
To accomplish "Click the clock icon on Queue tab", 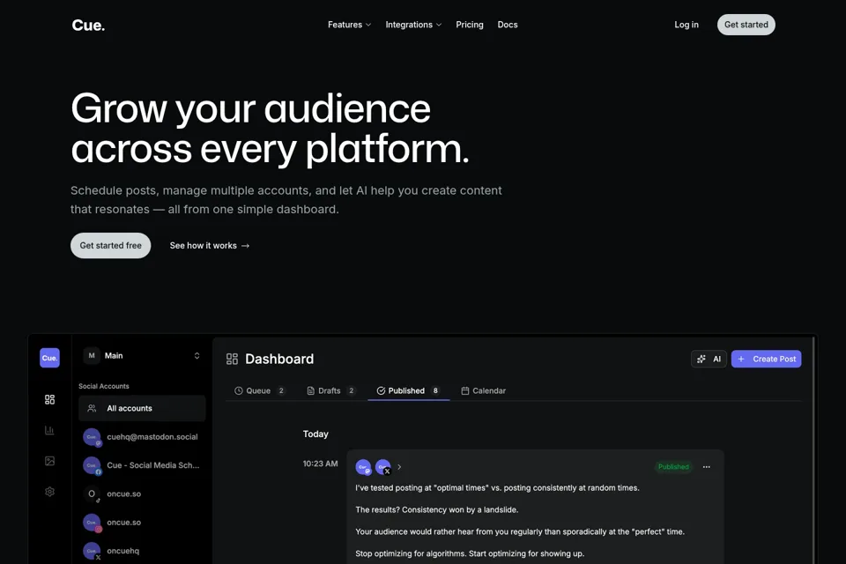I will [239, 390].
